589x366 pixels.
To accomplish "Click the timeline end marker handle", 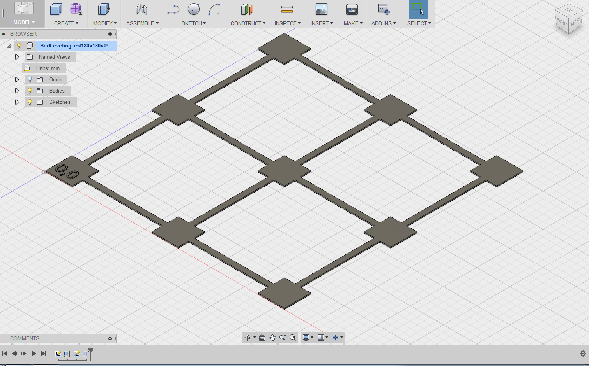I will pyautogui.click(x=91, y=351).
